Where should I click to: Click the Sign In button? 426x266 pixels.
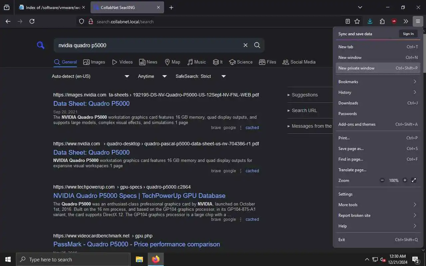pyautogui.click(x=408, y=34)
